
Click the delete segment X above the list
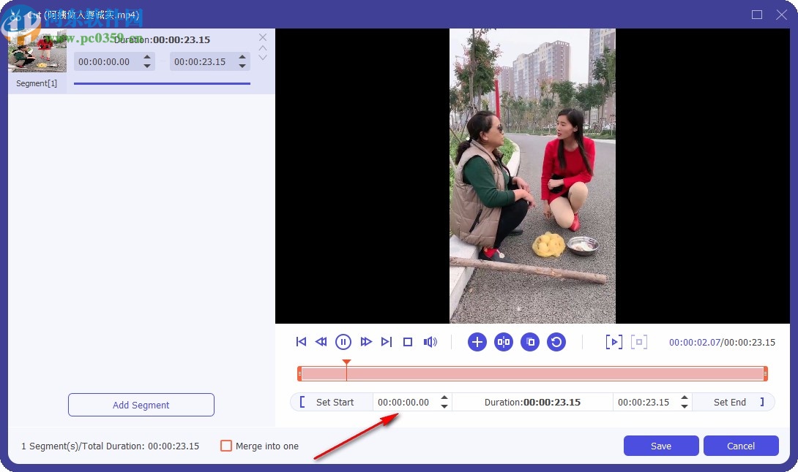click(262, 37)
